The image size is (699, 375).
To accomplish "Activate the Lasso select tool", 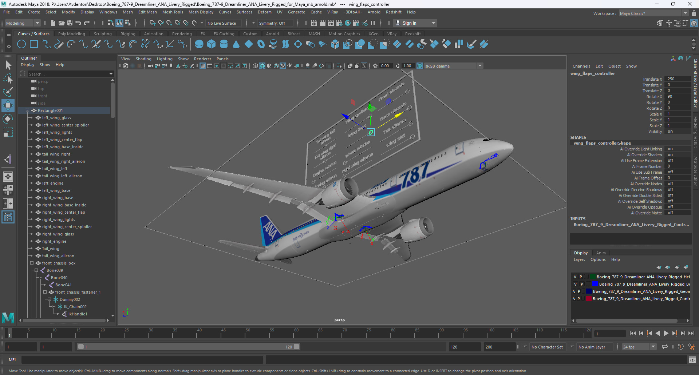I will pyautogui.click(x=8, y=78).
